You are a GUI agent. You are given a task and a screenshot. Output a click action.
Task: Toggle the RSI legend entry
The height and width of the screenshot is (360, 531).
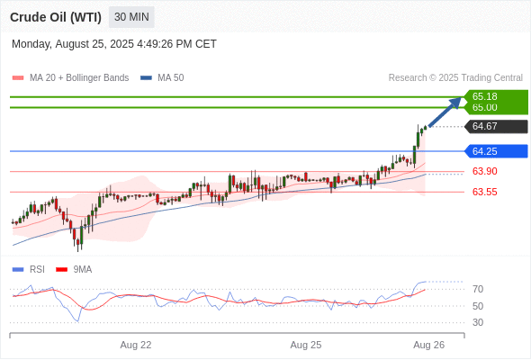[29, 270]
